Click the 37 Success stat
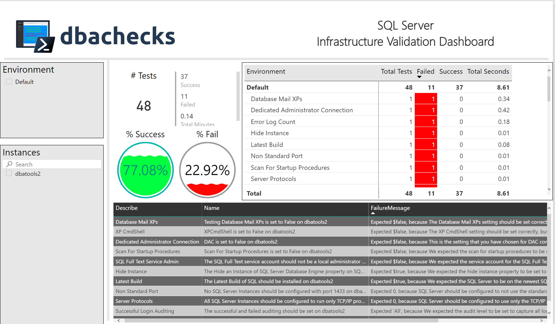The height and width of the screenshot is (324, 555). click(x=190, y=80)
